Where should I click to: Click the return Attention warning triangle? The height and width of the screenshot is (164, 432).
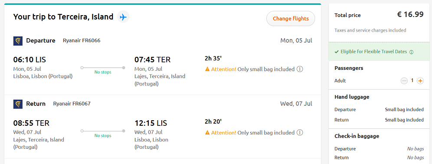pos(207,133)
